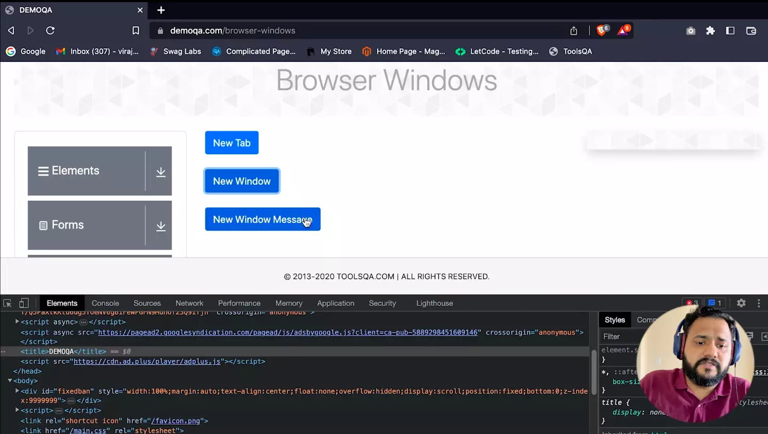
Task: Toggle the device toolbar in DevTools
Action: click(x=23, y=303)
